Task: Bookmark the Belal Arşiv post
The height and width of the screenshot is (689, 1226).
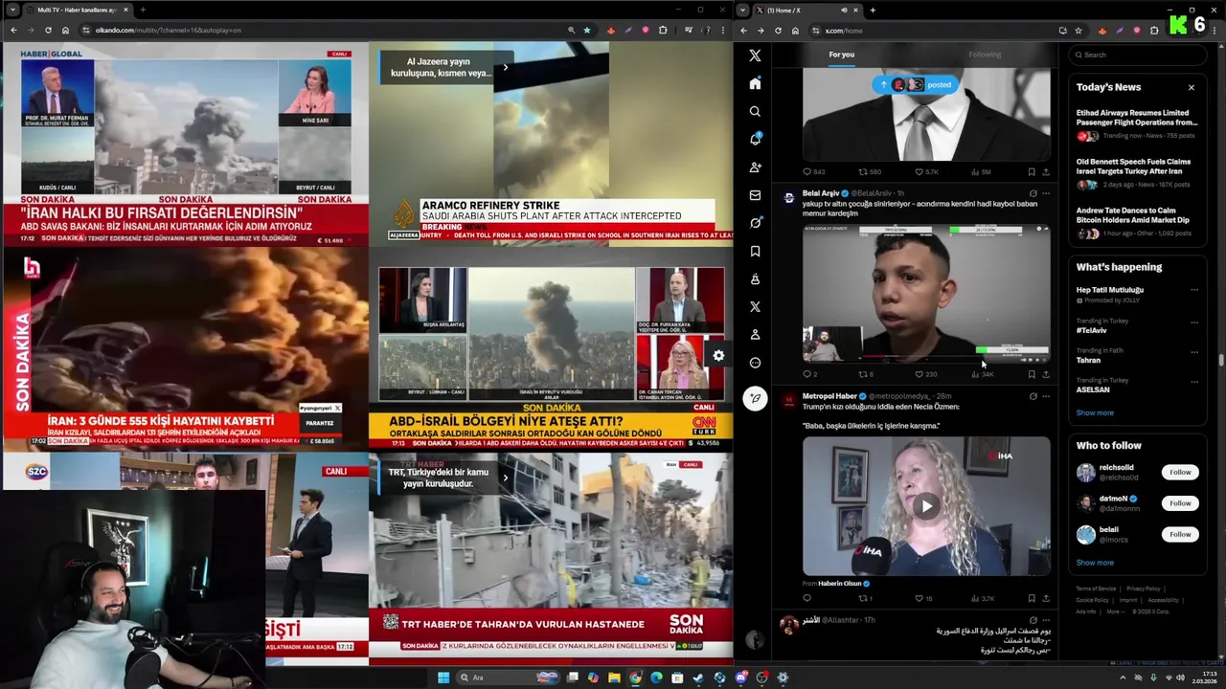Action: point(1032,374)
